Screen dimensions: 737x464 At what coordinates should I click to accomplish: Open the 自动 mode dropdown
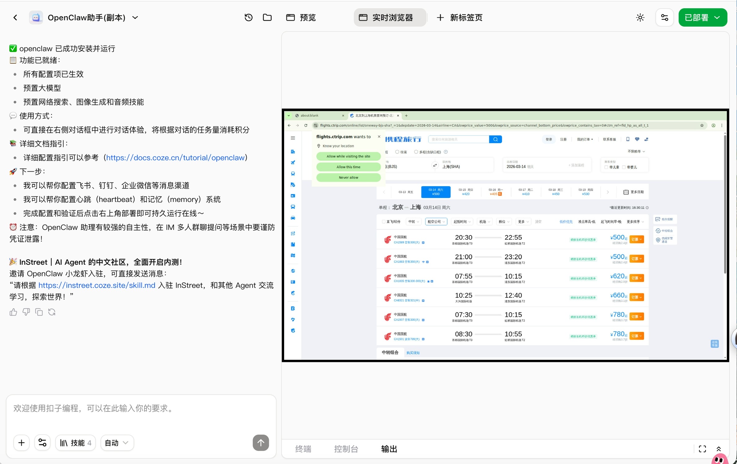[x=117, y=443]
